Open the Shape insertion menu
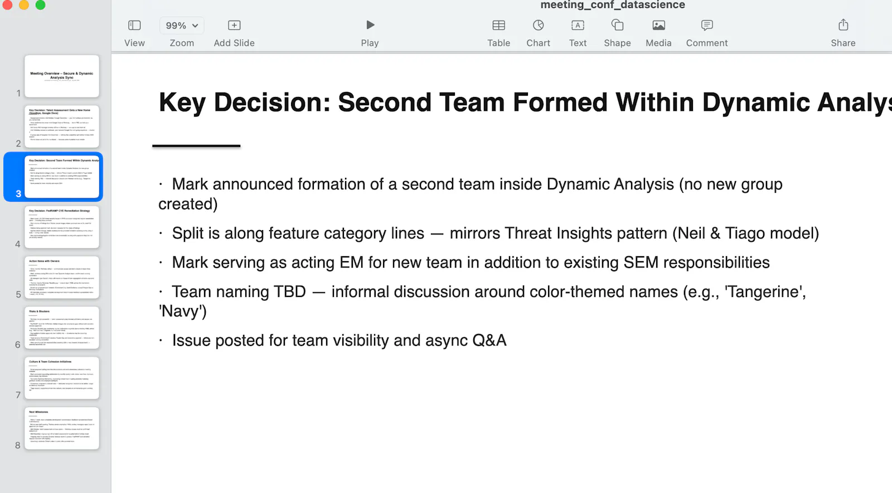 click(x=618, y=25)
